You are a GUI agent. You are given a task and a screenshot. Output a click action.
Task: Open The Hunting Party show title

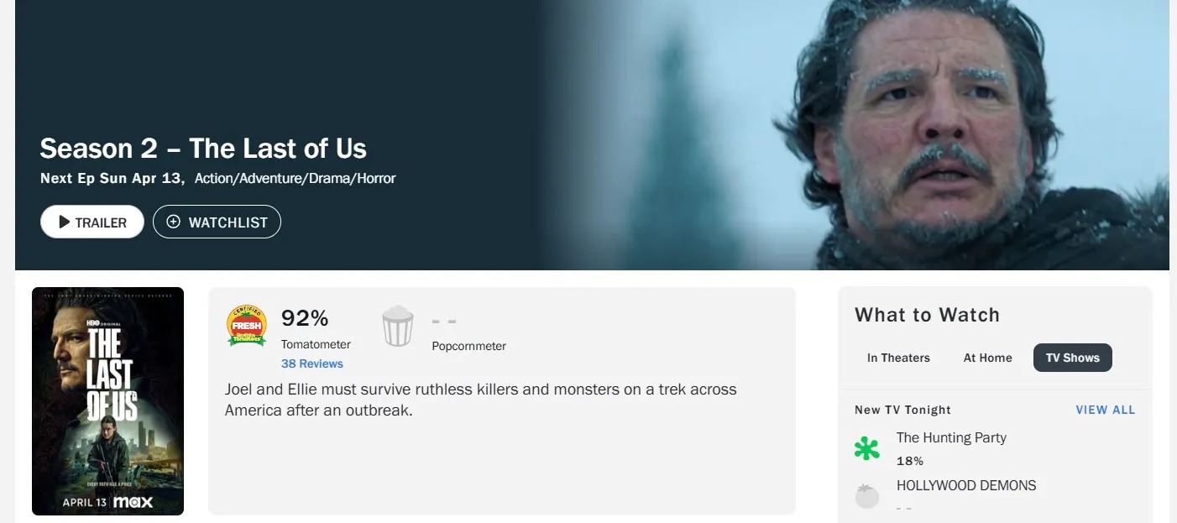[951, 437]
